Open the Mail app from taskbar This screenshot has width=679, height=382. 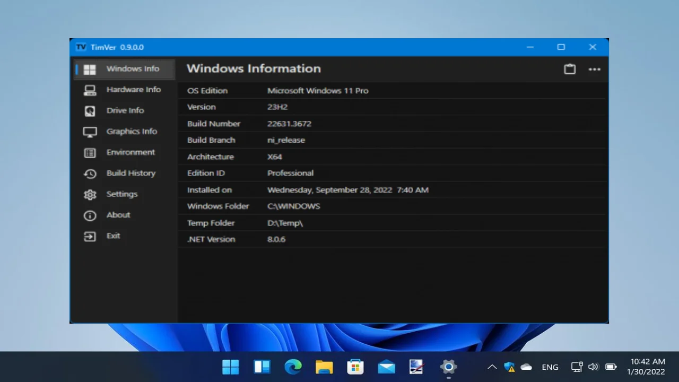pos(386,367)
